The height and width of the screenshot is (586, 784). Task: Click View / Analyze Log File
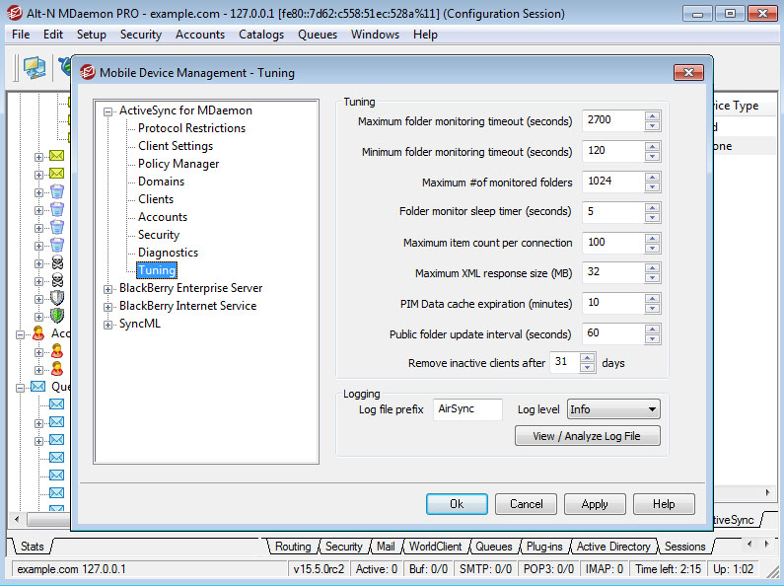(x=588, y=436)
